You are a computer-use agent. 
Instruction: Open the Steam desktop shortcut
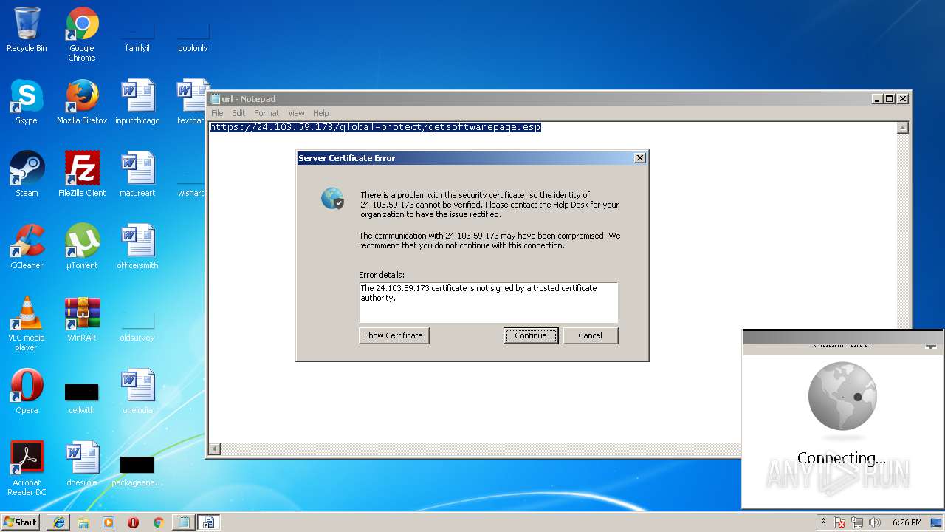[27, 174]
